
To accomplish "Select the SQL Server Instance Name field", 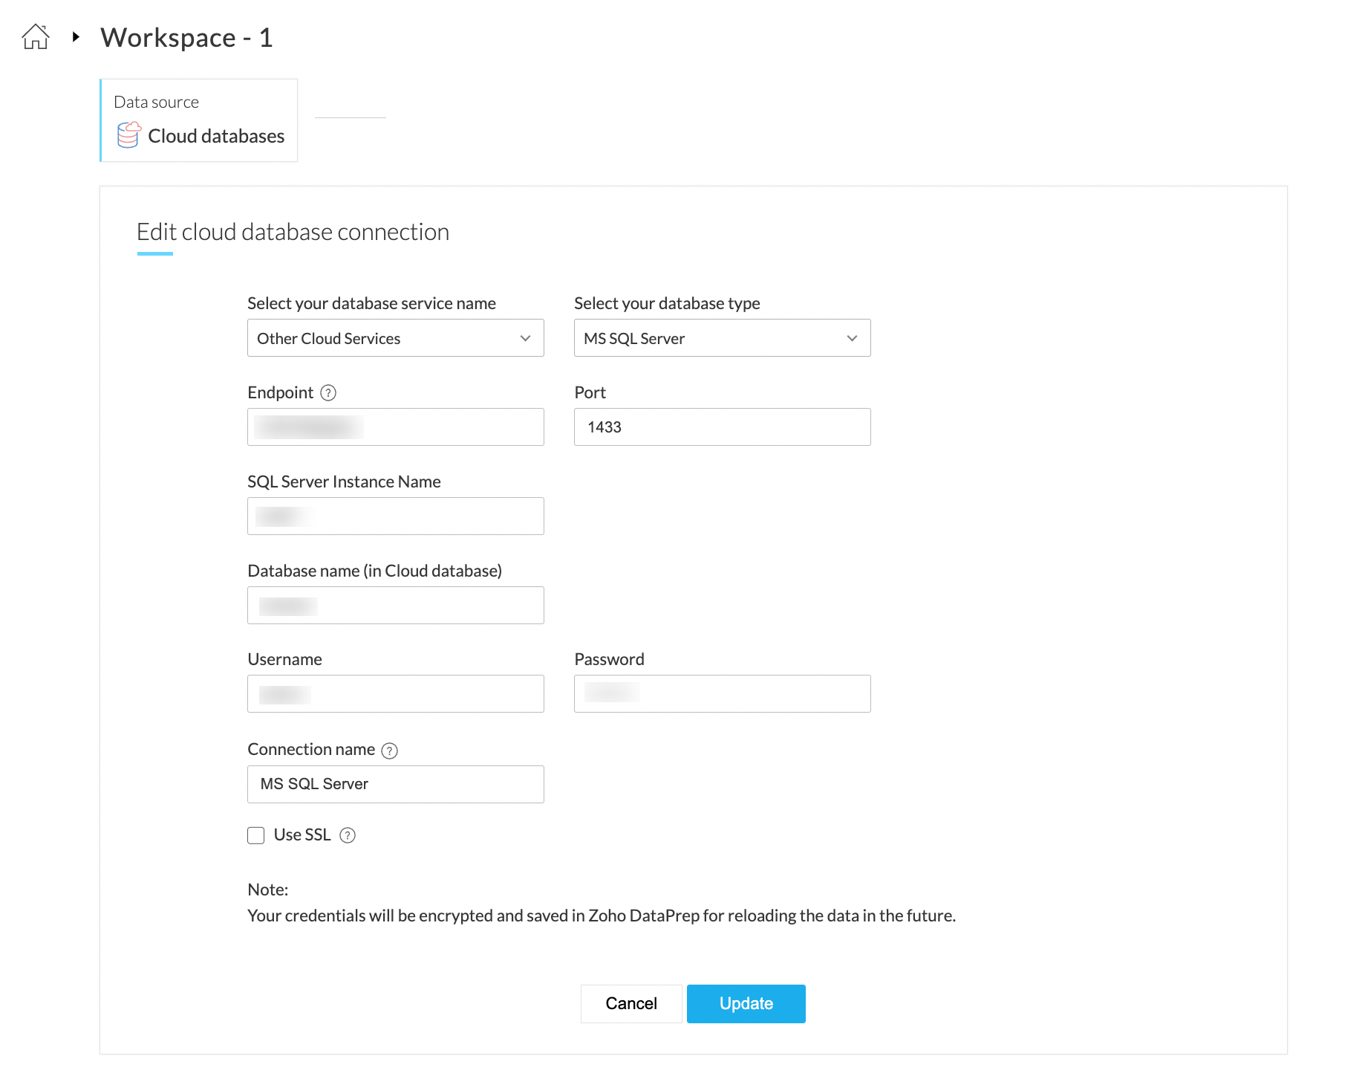I will point(395,516).
